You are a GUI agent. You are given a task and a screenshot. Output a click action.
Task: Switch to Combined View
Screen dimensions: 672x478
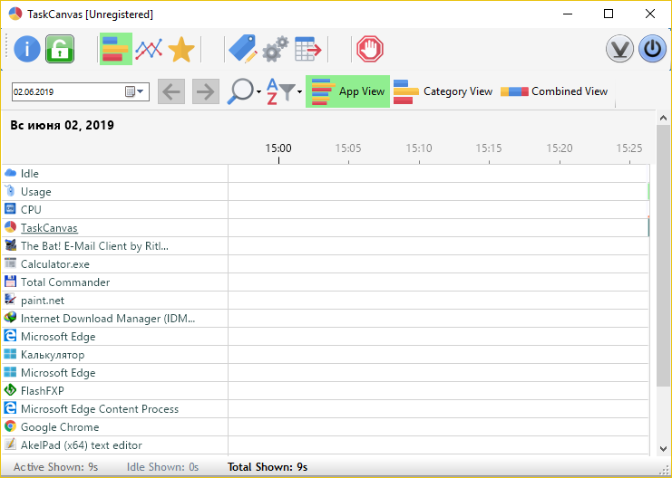[554, 91]
